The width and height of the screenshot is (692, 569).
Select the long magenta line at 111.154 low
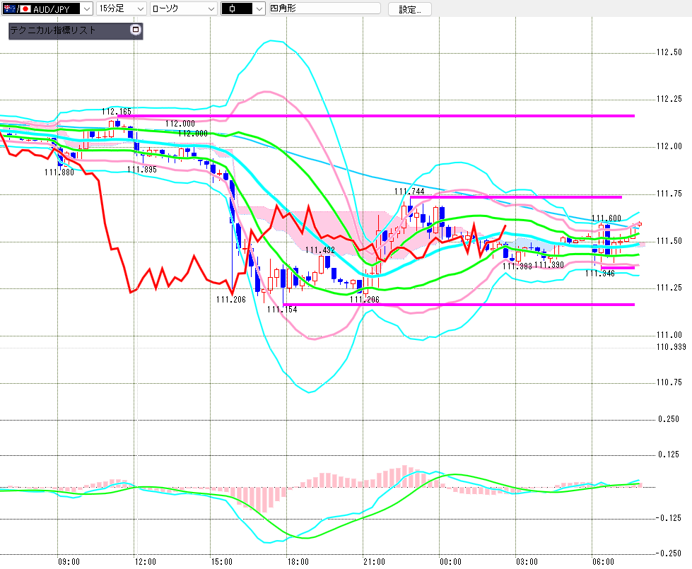tap(459, 304)
